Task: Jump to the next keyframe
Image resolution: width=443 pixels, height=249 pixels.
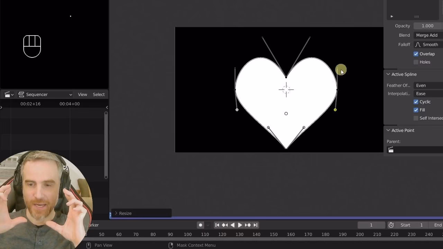Action: (248, 225)
